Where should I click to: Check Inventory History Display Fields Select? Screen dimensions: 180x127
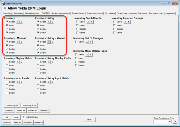coord(38,62)
